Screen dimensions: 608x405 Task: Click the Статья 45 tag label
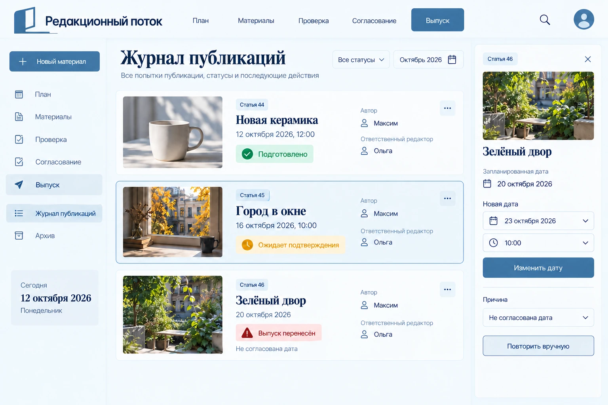[252, 195]
